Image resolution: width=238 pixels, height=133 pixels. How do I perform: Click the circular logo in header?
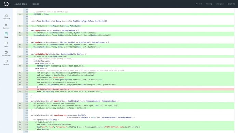coord(6,4)
